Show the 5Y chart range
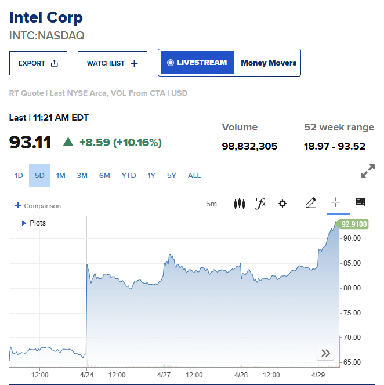 172,176
